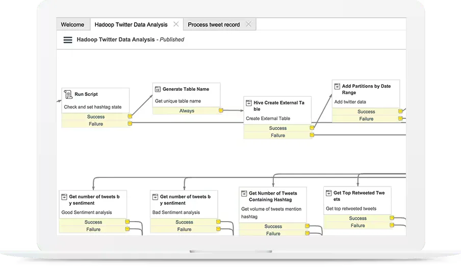Click Failure row of Add Partitions by Date Range
This screenshot has height=267, width=461.
coord(366,119)
